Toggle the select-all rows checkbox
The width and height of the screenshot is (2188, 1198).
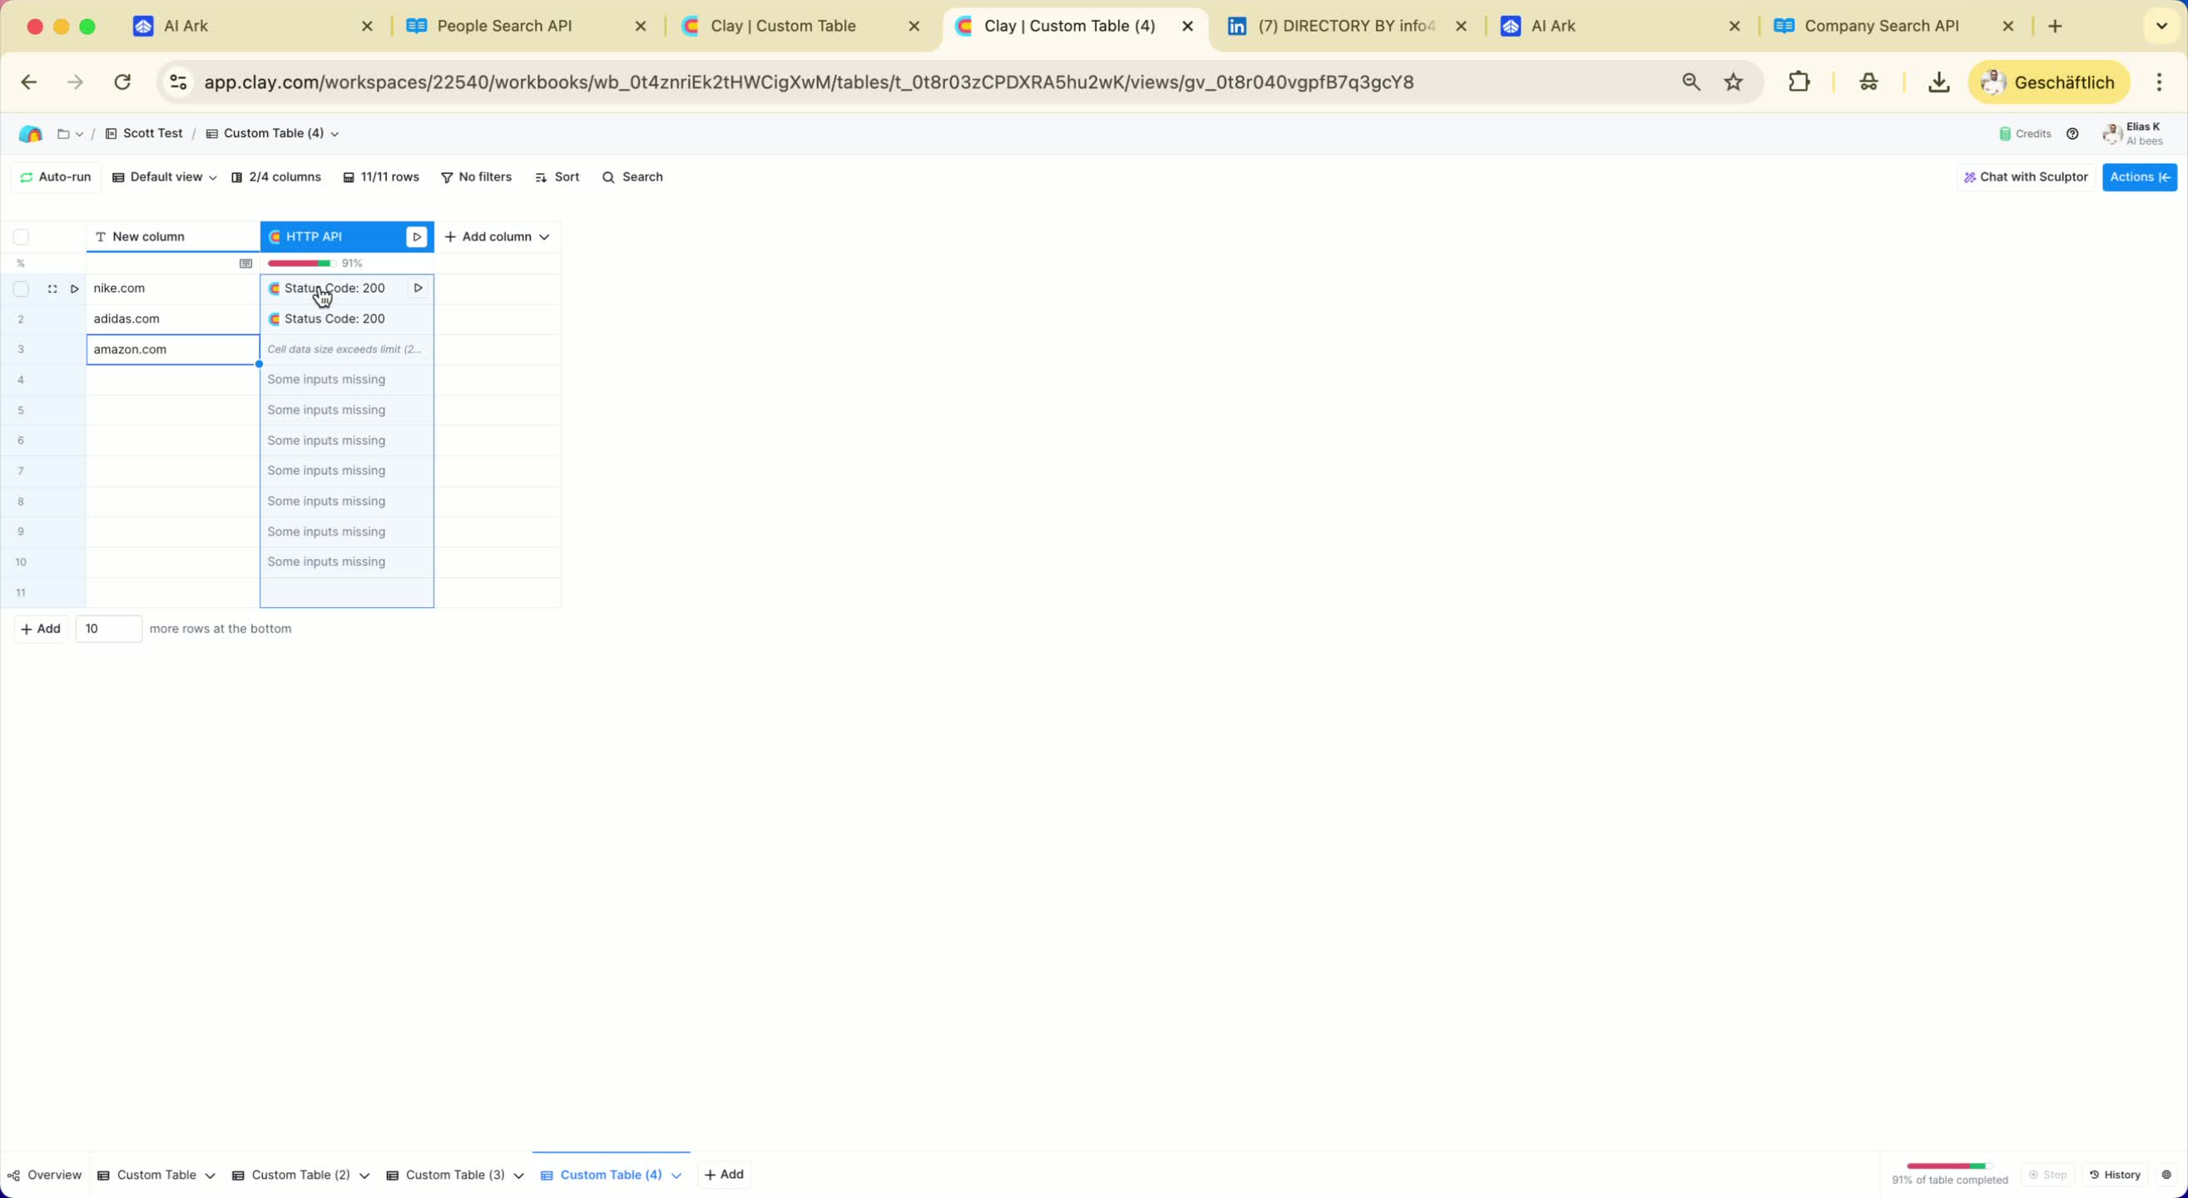point(22,237)
